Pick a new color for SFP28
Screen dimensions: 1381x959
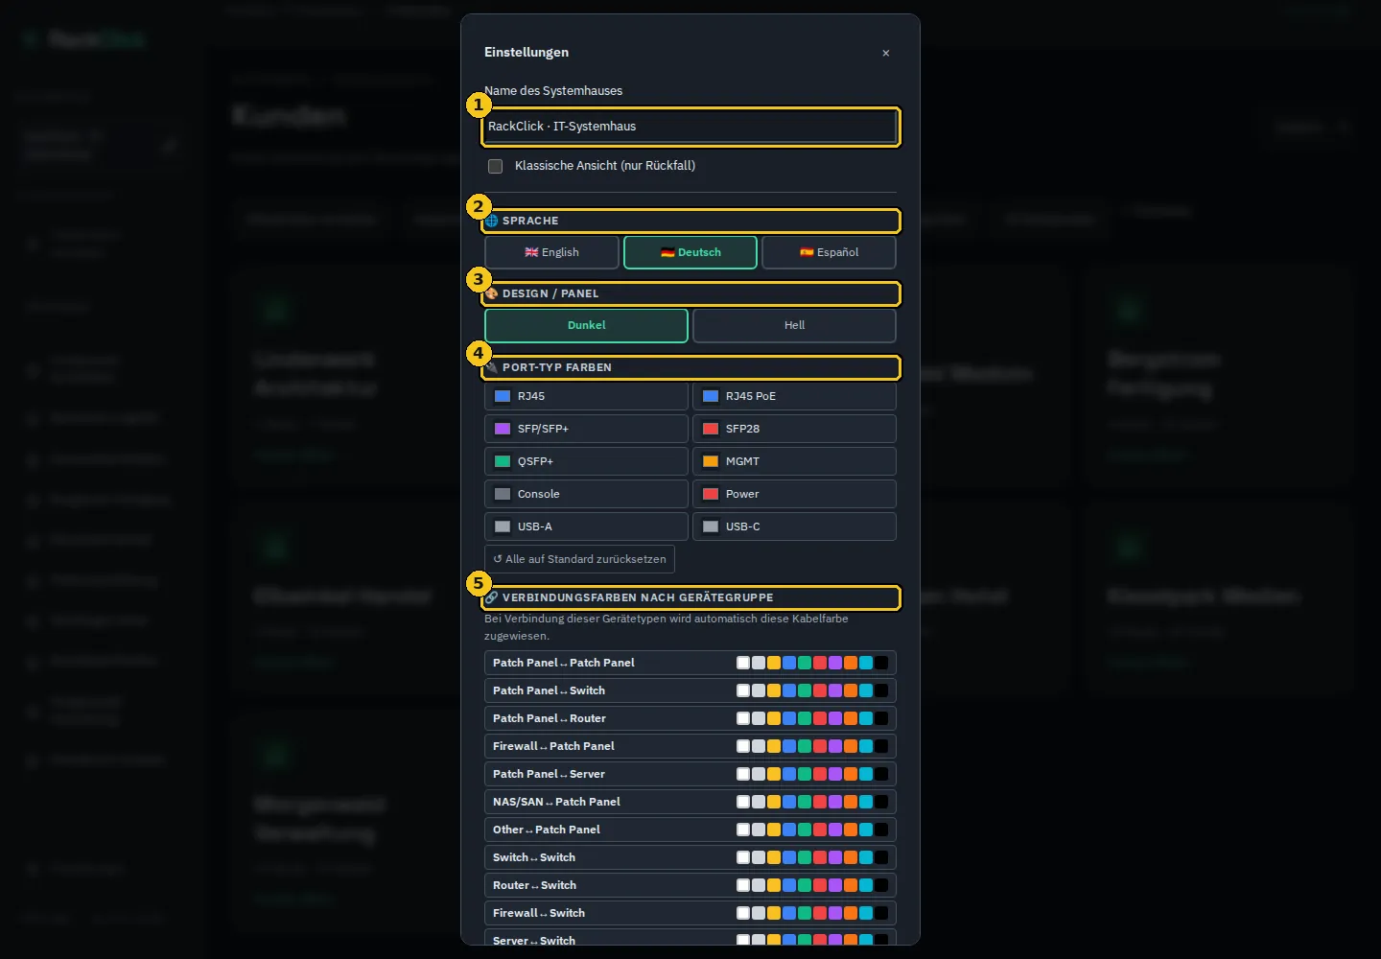click(x=711, y=429)
